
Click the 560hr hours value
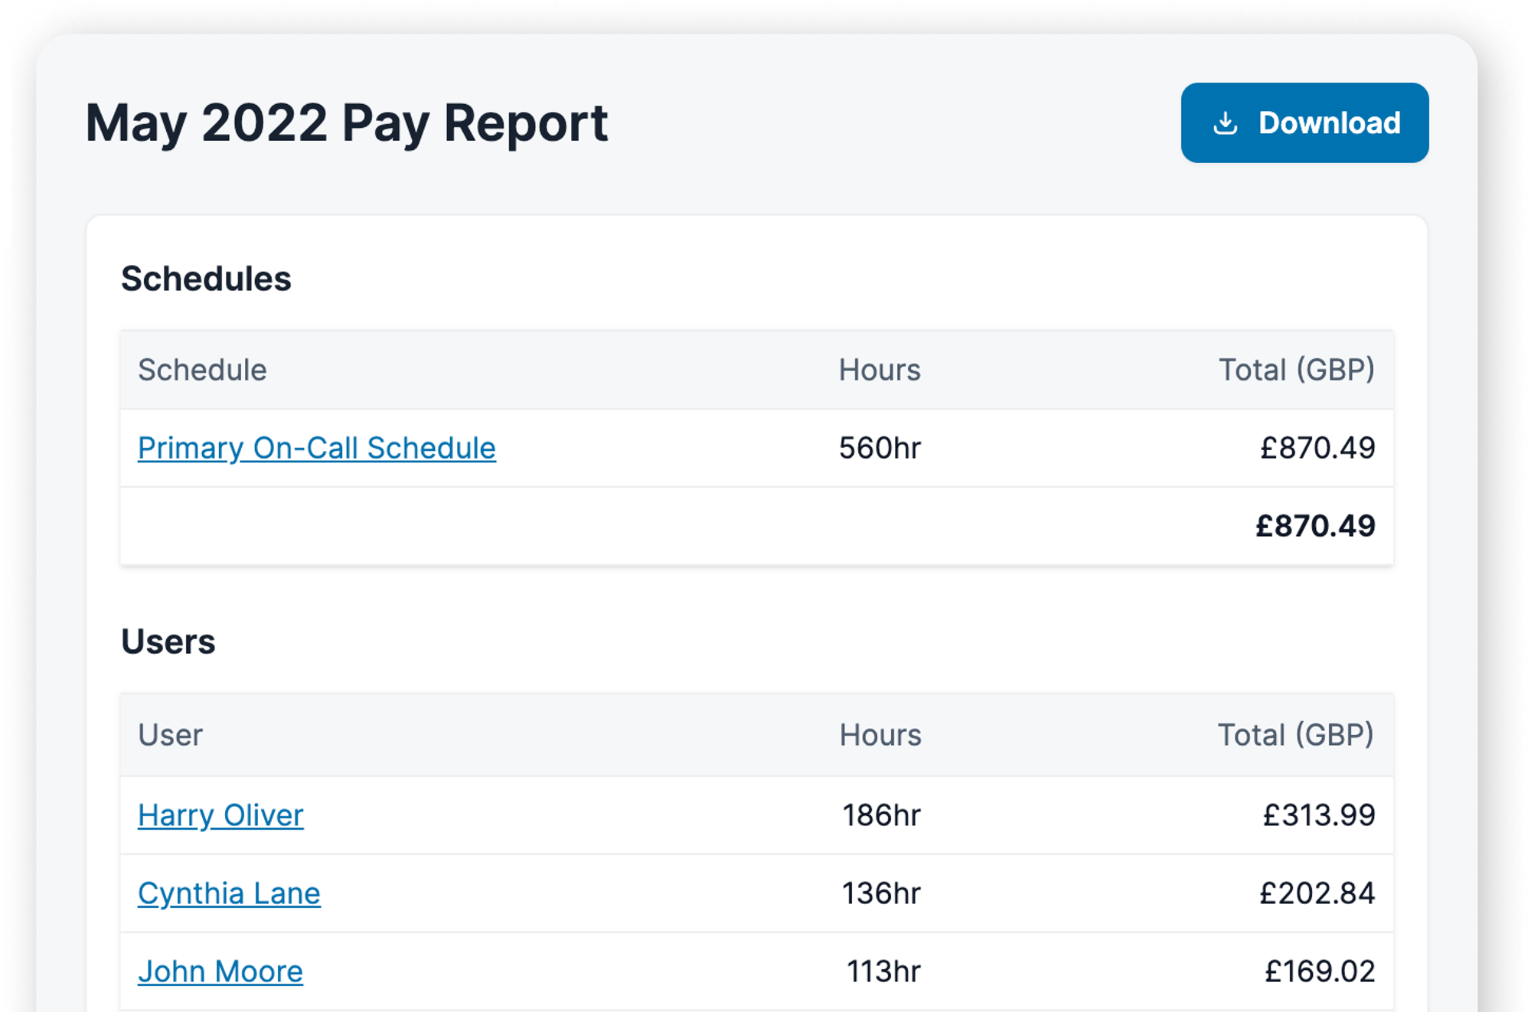tap(879, 448)
